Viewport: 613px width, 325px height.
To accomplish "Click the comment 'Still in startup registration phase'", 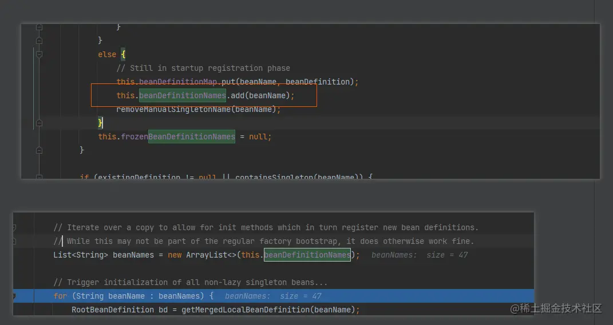I will click(x=203, y=68).
